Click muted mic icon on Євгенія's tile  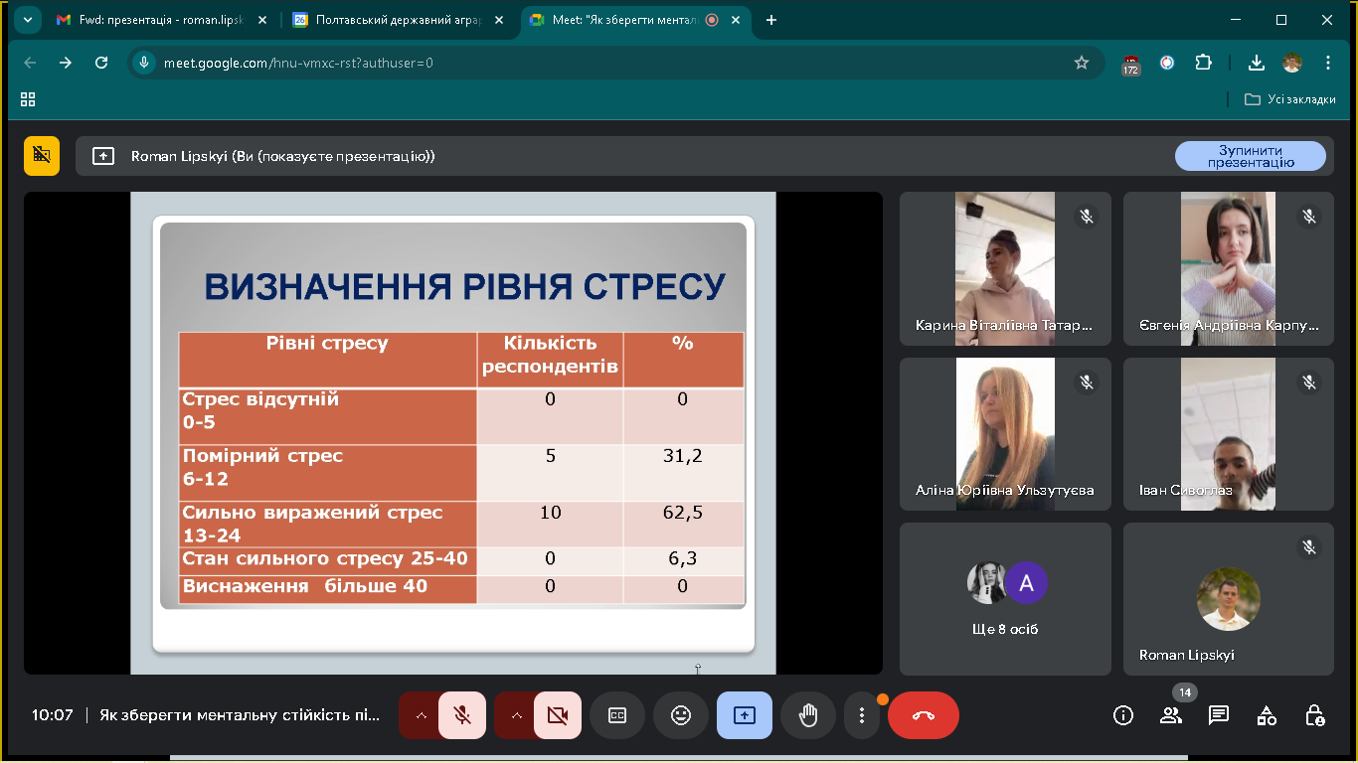1309,216
